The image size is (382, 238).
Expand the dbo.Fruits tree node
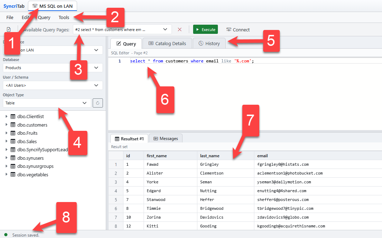tap(6, 133)
